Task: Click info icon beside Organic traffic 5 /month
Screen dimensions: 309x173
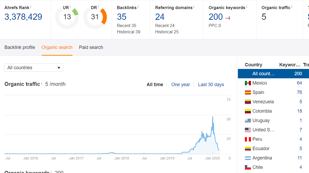Action: 42,83
